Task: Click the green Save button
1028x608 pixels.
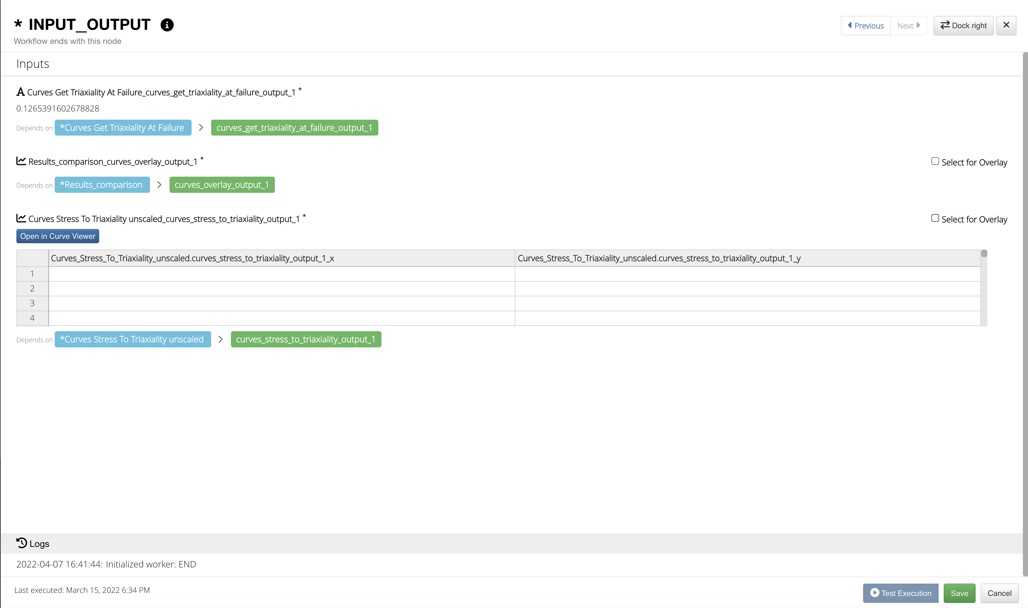Action: tap(959, 593)
